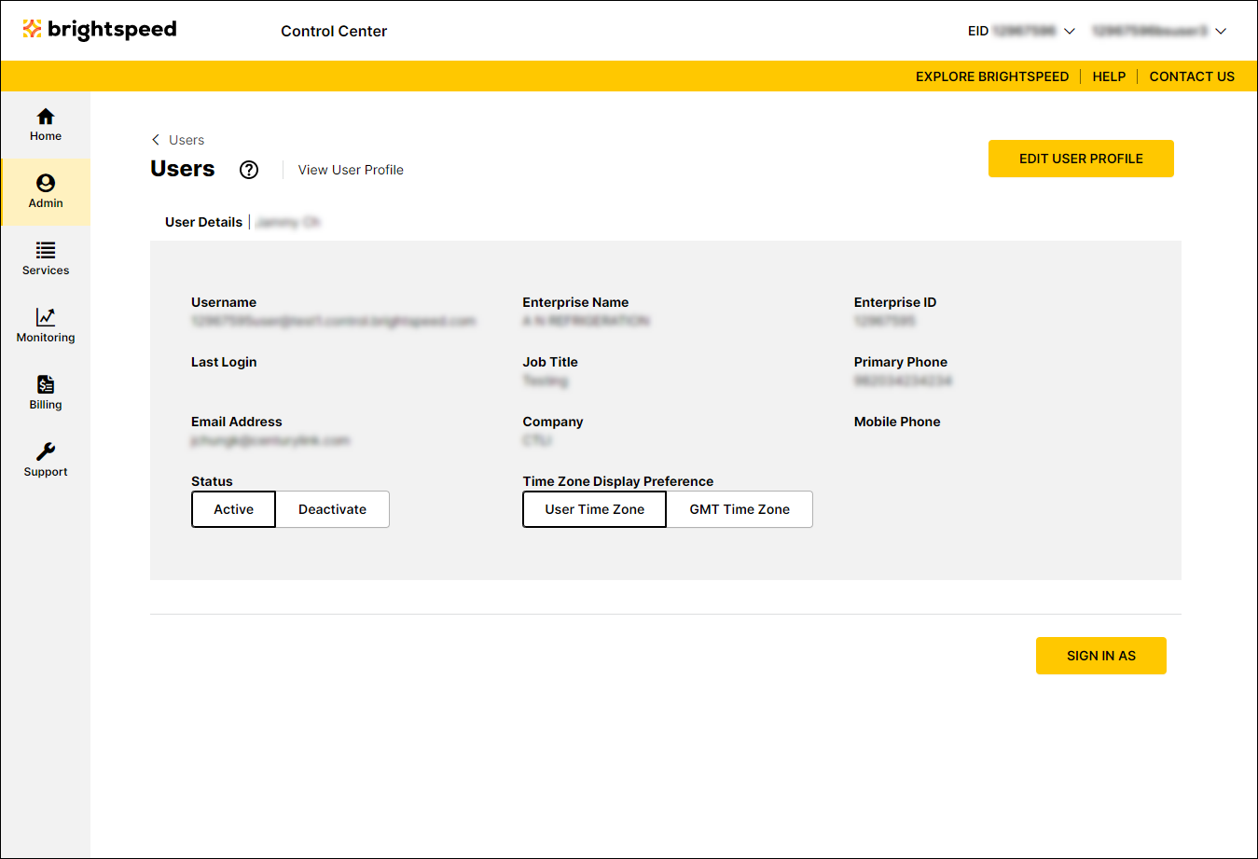Click the Users page heading

coord(183,169)
